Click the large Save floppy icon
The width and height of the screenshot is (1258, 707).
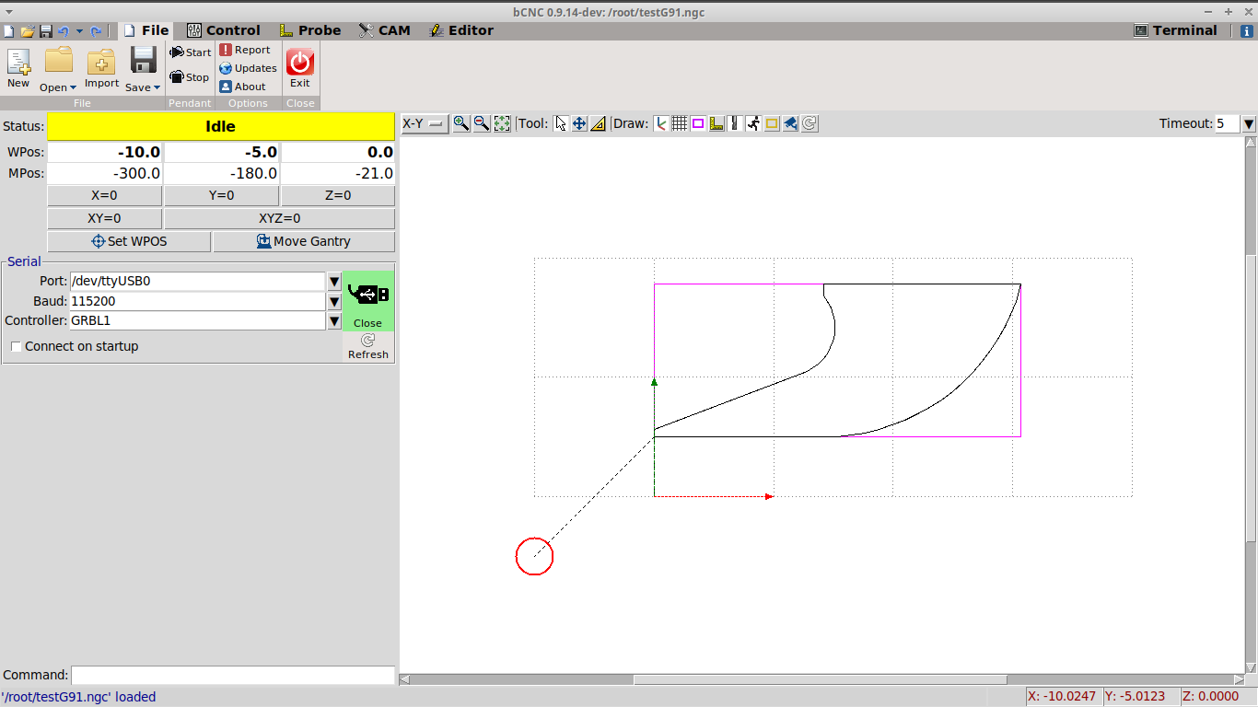click(143, 60)
